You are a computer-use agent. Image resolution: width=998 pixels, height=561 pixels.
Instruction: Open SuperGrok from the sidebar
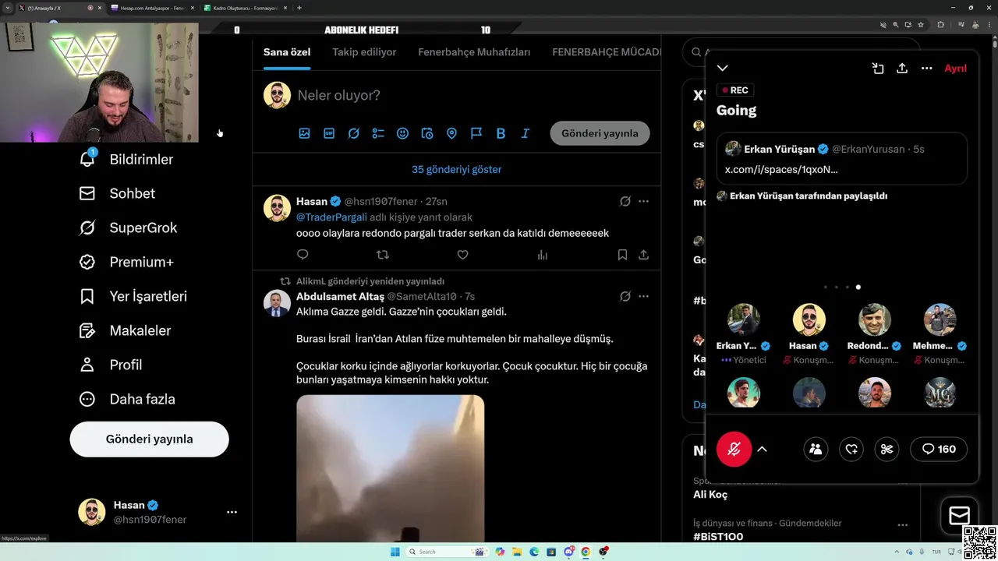(x=128, y=228)
